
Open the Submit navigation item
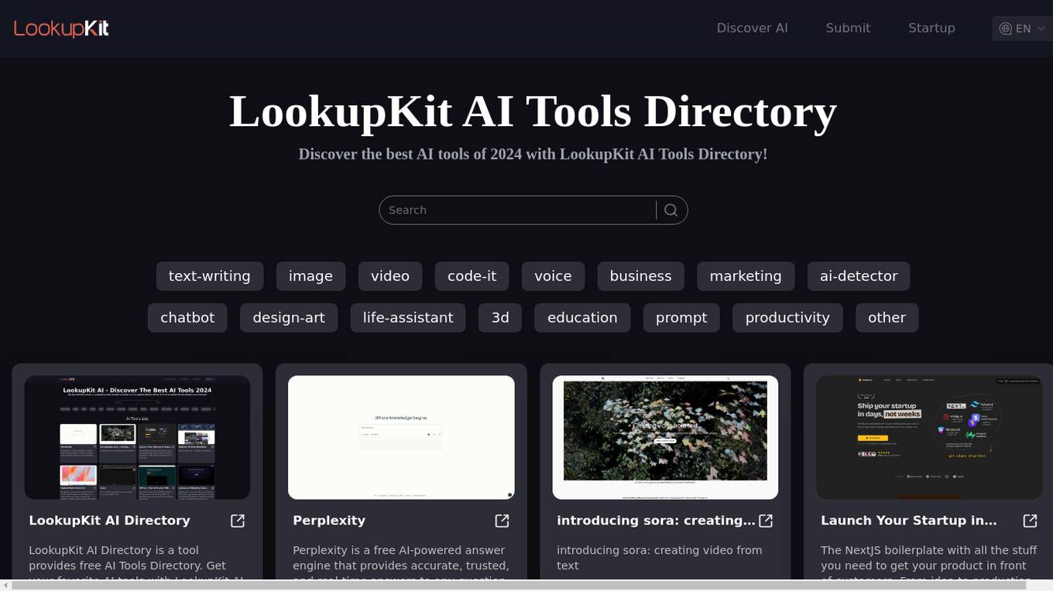[x=848, y=28]
